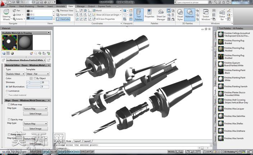This screenshot has height=155, width=253.
Task: Select Finishes.Gypsum Board.Painted.White material
Action: pyautogui.click(x=231, y=64)
